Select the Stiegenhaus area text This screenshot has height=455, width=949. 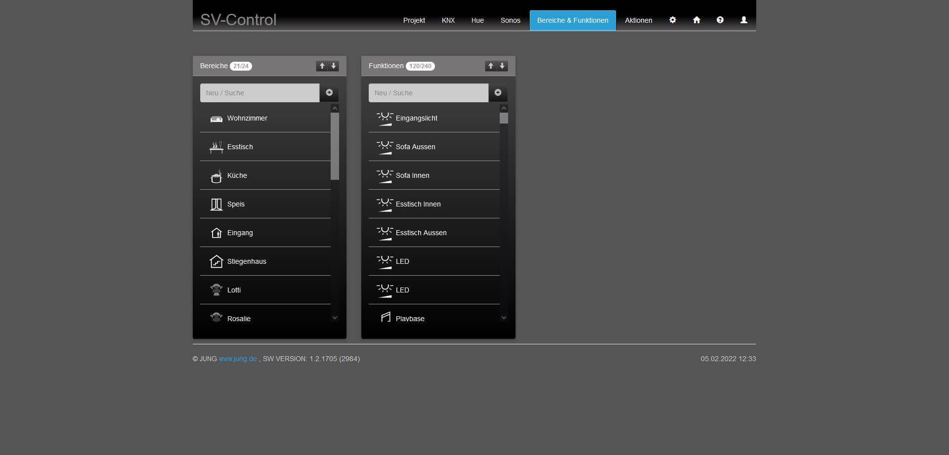coord(247,261)
